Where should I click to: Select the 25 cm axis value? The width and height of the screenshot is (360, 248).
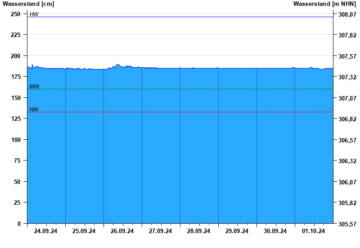click(x=17, y=202)
